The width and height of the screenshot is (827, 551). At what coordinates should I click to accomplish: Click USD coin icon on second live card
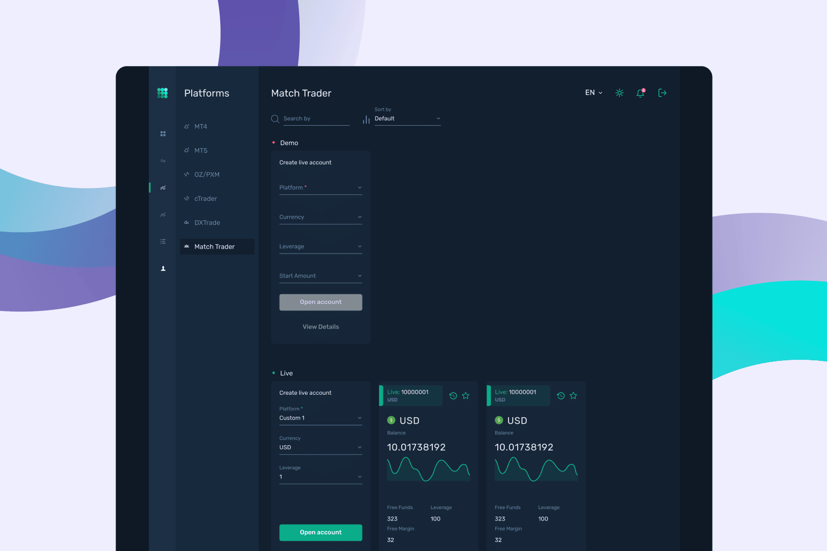click(499, 420)
